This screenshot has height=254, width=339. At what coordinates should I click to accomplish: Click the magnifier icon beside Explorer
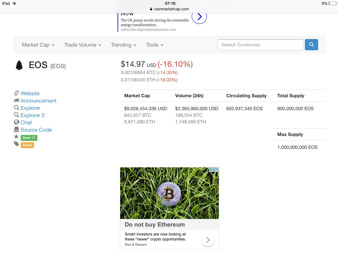pos(16,108)
